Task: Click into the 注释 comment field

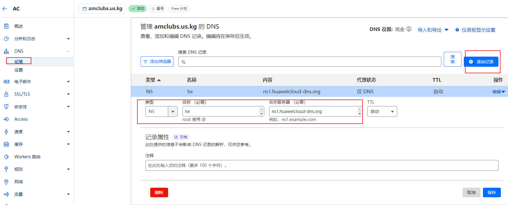Action: (322, 165)
